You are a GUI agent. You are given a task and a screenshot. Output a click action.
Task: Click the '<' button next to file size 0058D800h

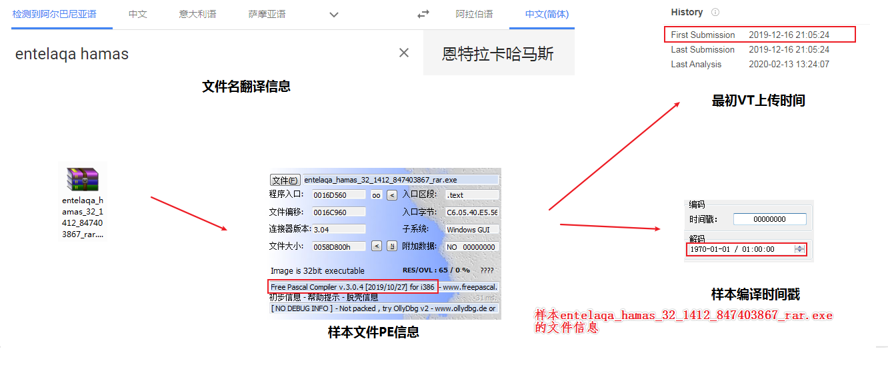tap(376, 246)
